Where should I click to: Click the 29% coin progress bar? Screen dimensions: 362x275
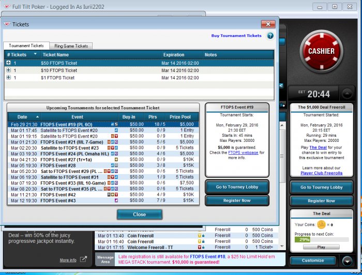(x=321, y=240)
